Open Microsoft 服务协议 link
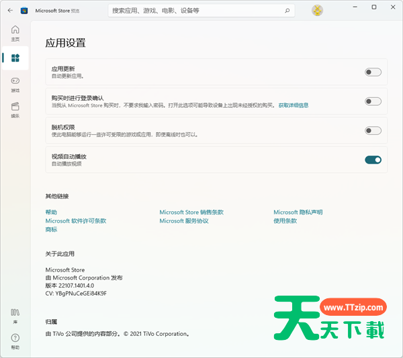The height and width of the screenshot is (358, 403). tap(183, 221)
